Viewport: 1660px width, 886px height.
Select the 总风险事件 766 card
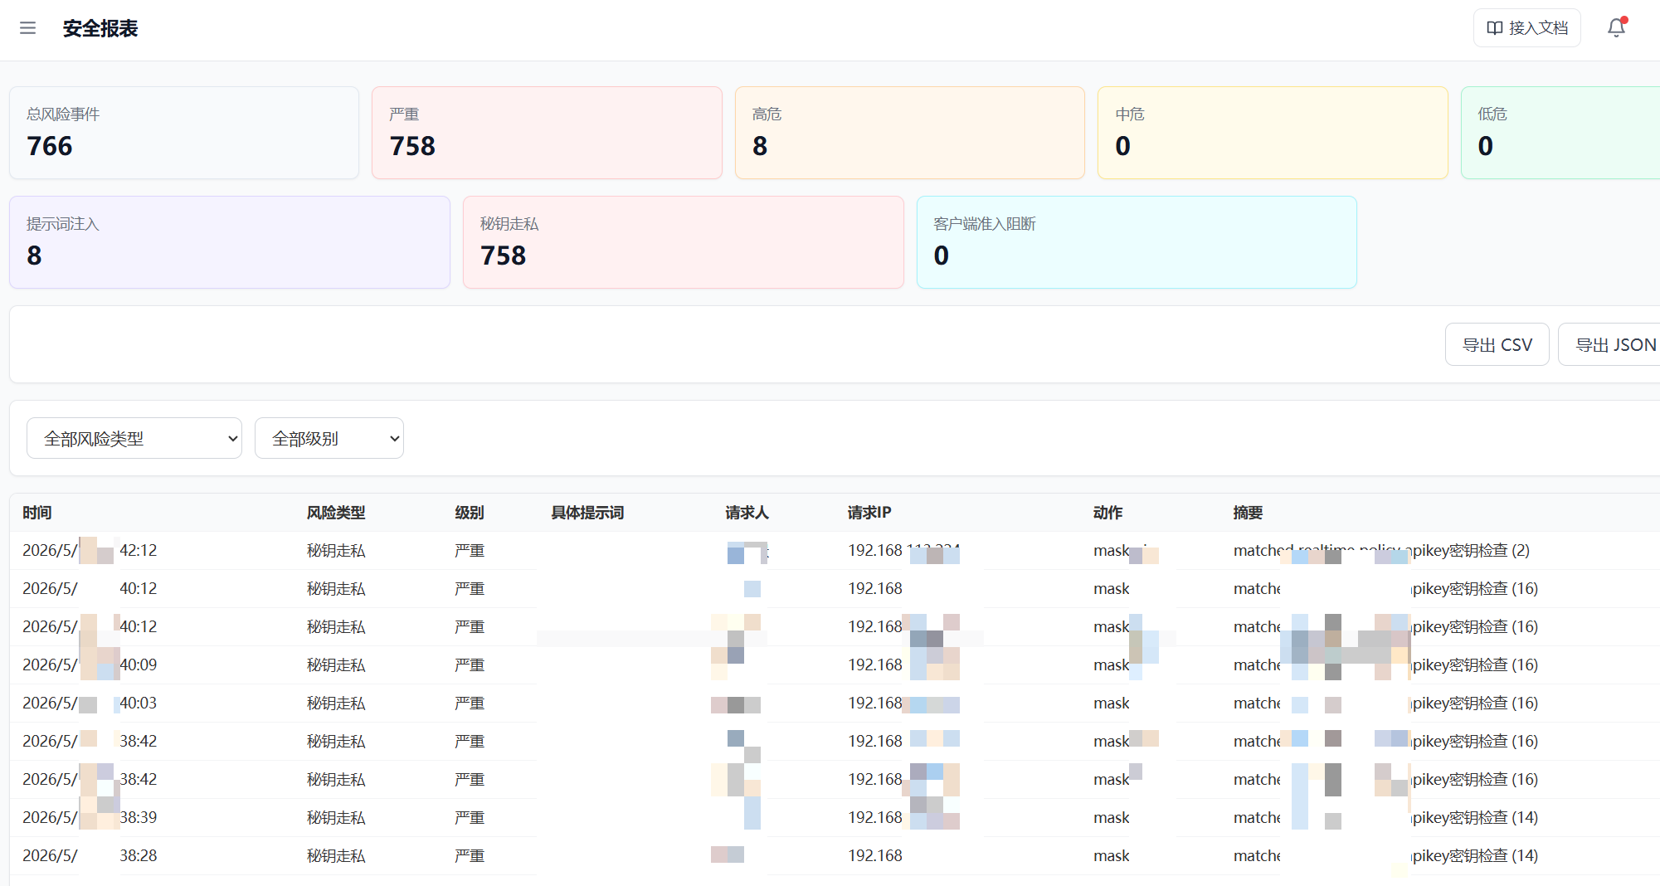point(184,133)
